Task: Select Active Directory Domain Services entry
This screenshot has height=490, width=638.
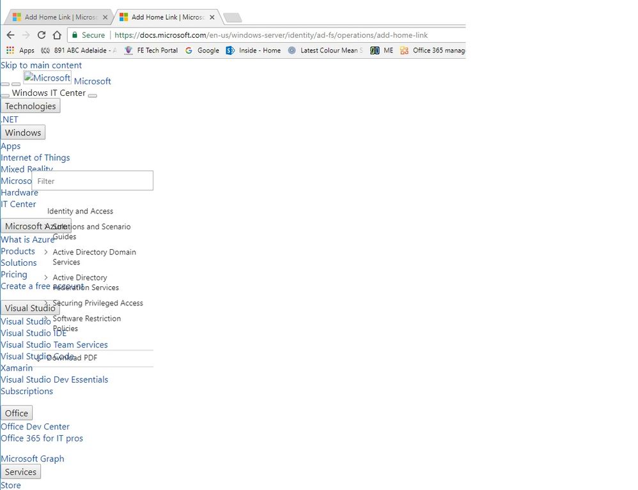Action: (95, 257)
